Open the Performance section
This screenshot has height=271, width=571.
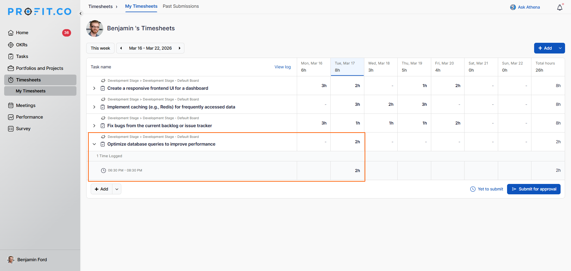(29, 117)
